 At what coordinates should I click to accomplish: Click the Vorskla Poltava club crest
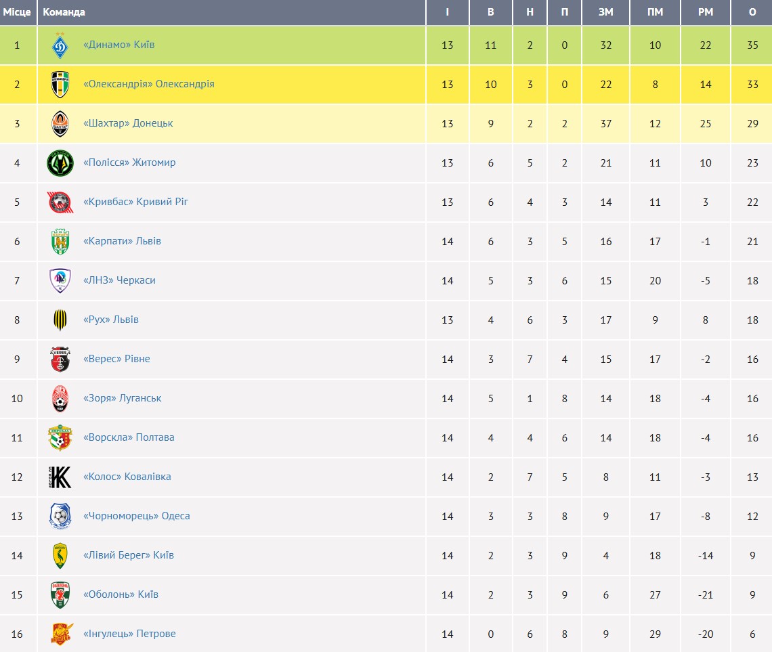point(60,438)
